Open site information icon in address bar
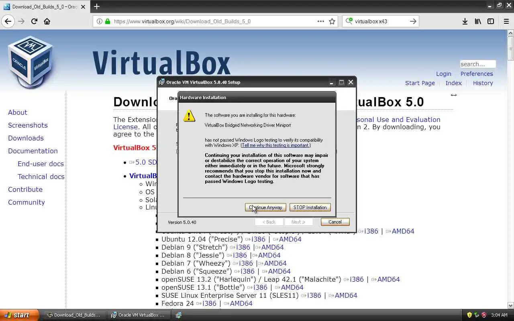The height and width of the screenshot is (321, 514). click(99, 21)
